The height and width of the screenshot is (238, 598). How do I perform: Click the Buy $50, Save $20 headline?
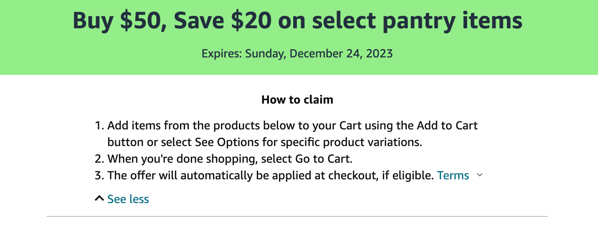tap(297, 21)
